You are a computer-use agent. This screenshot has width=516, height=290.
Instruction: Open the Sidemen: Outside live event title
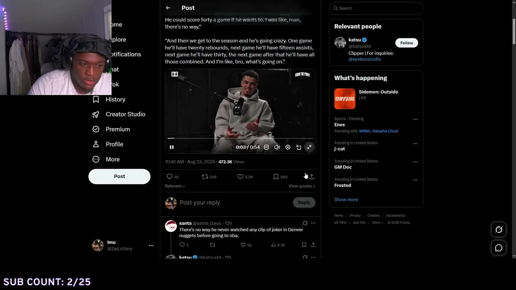coord(378,92)
